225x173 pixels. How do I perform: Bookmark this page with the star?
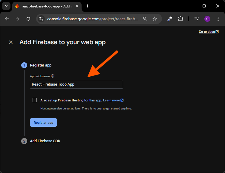click(x=155, y=19)
